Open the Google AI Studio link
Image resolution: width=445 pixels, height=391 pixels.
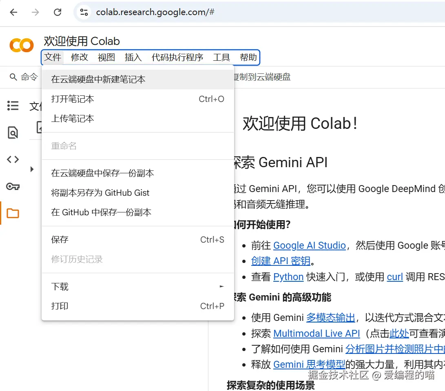309,245
